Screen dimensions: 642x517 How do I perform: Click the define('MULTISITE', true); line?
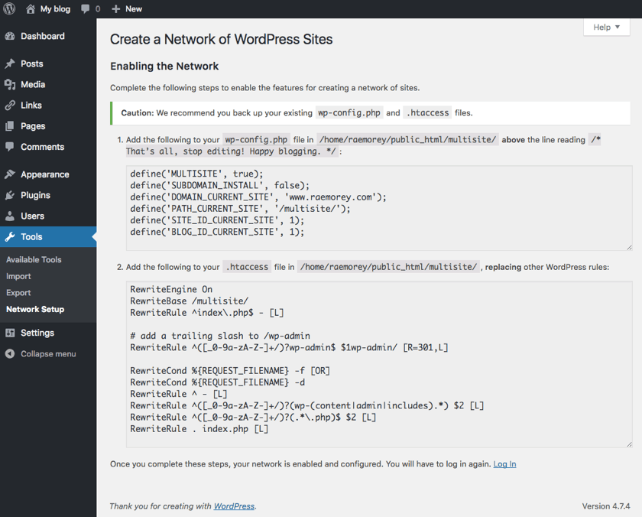(x=196, y=174)
